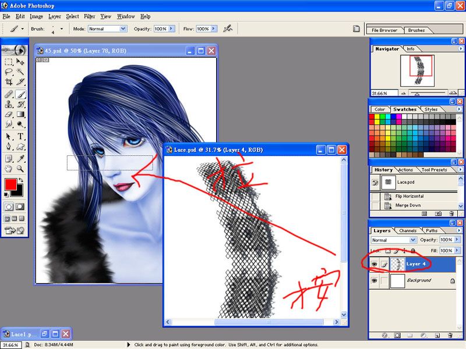The height and width of the screenshot is (349, 466).
Task: Open Layers palette flyout menu
Action: [459, 230]
